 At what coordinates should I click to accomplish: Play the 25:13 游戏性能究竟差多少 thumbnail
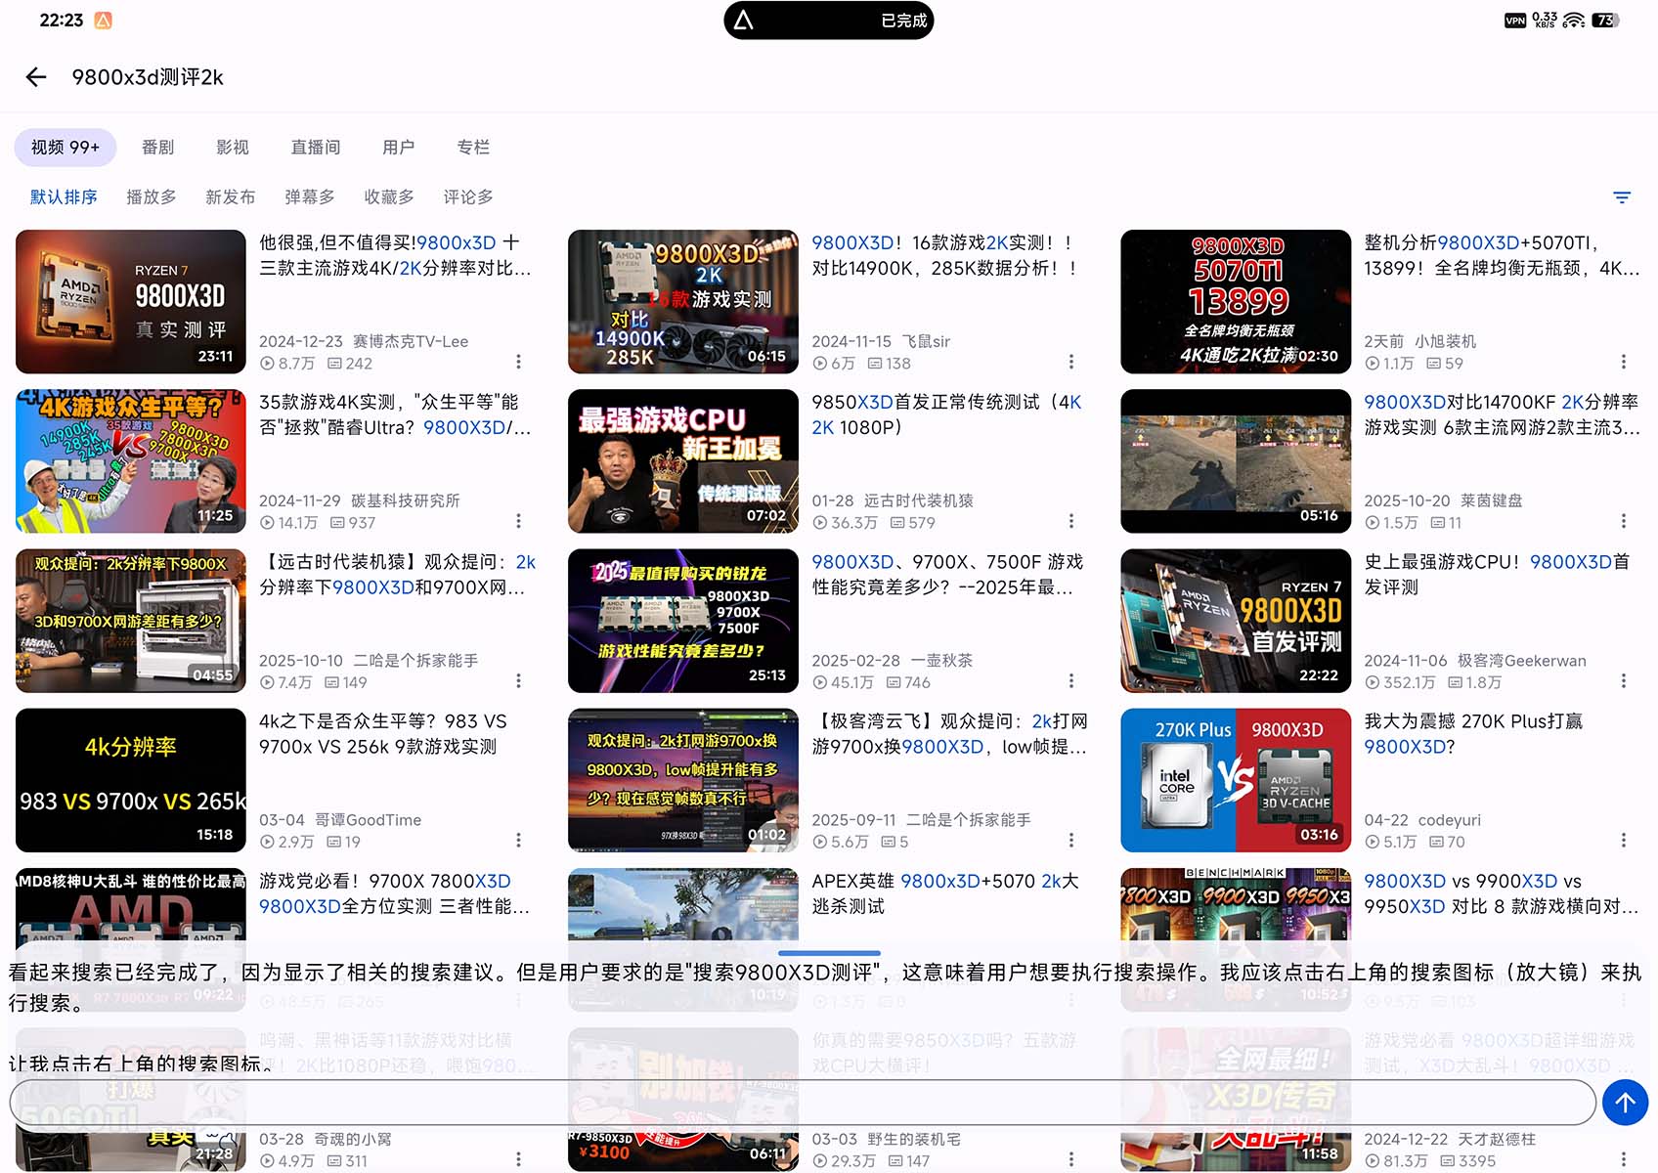pos(683,621)
